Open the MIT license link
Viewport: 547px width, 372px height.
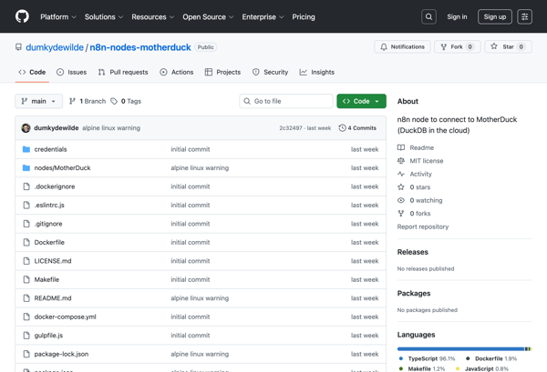point(426,161)
